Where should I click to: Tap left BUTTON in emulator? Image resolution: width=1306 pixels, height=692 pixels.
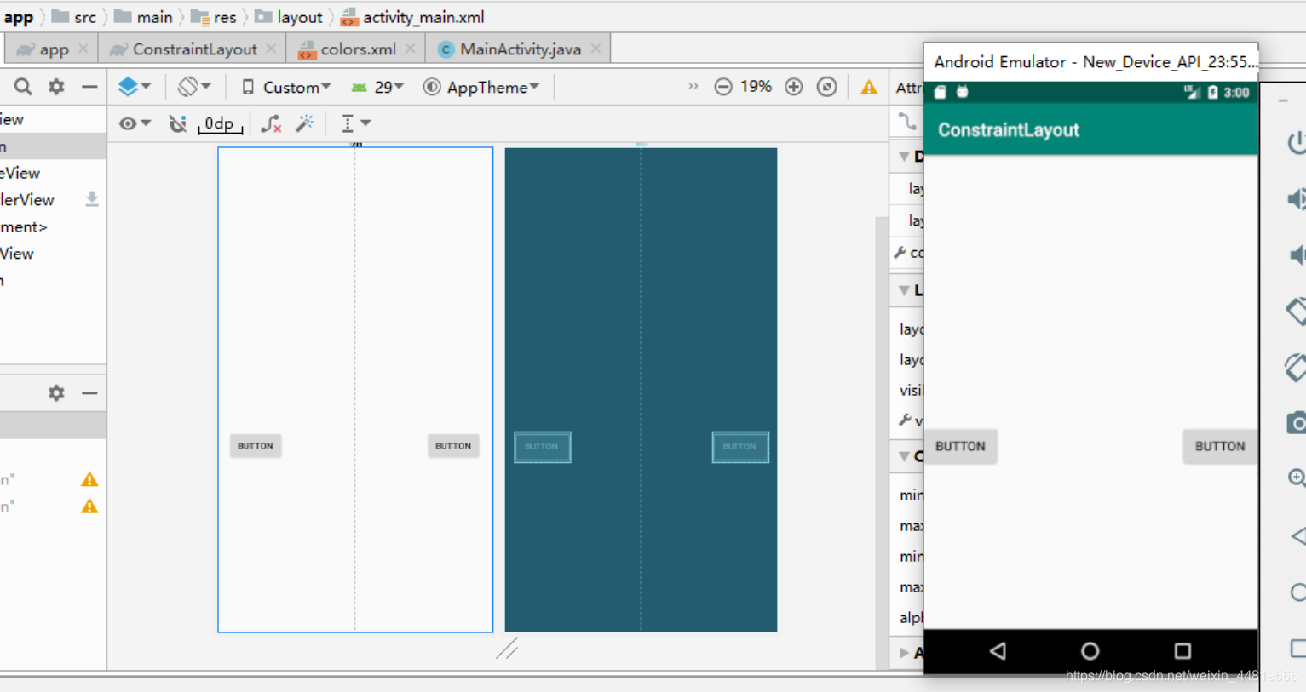pyautogui.click(x=960, y=446)
